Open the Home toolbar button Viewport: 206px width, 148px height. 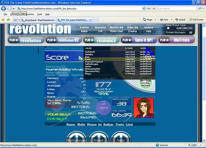click(147, 20)
